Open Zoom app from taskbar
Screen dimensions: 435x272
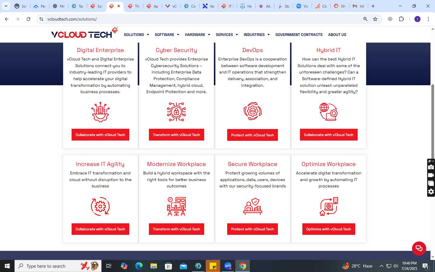click(x=228, y=266)
